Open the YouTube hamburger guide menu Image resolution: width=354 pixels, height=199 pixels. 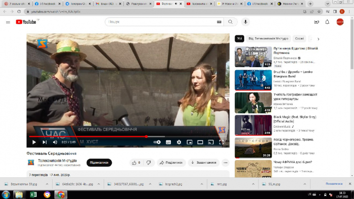coord(8,22)
